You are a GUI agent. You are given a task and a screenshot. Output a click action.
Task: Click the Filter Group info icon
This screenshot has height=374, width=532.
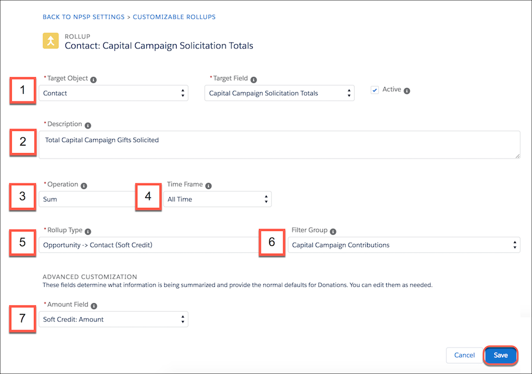click(333, 232)
